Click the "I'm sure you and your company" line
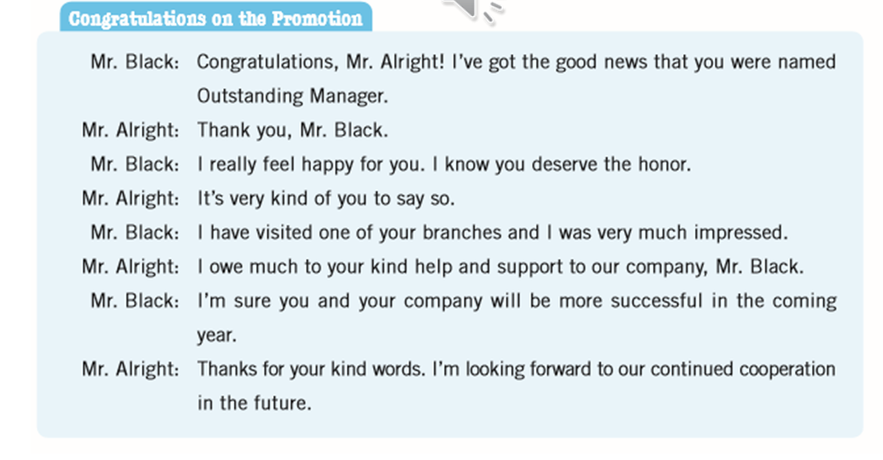883x460 pixels. point(515,301)
